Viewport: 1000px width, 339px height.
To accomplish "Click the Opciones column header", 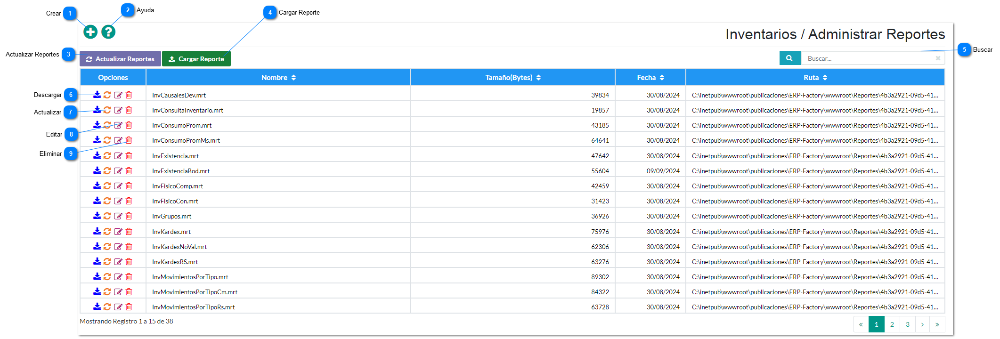I will pyautogui.click(x=113, y=77).
